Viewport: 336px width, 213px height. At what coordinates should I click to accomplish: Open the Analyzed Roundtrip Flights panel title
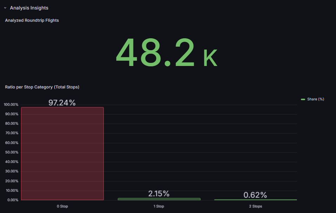(32, 20)
